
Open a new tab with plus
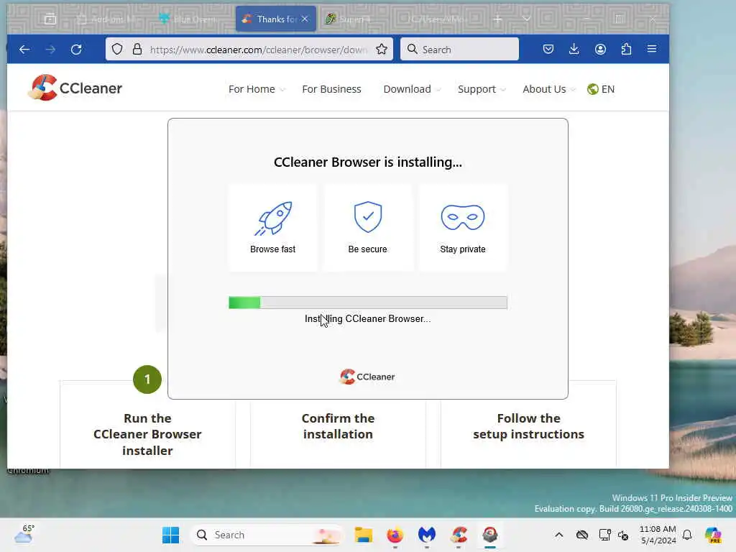point(498,19)
